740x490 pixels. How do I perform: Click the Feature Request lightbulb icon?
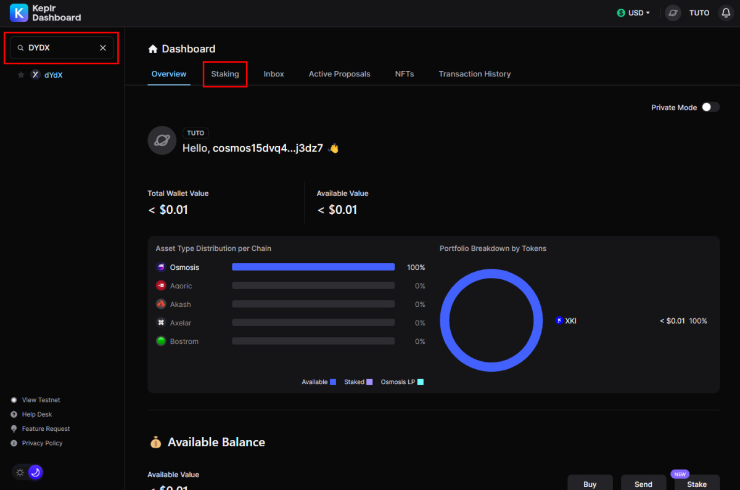click(x=14, y=428)
